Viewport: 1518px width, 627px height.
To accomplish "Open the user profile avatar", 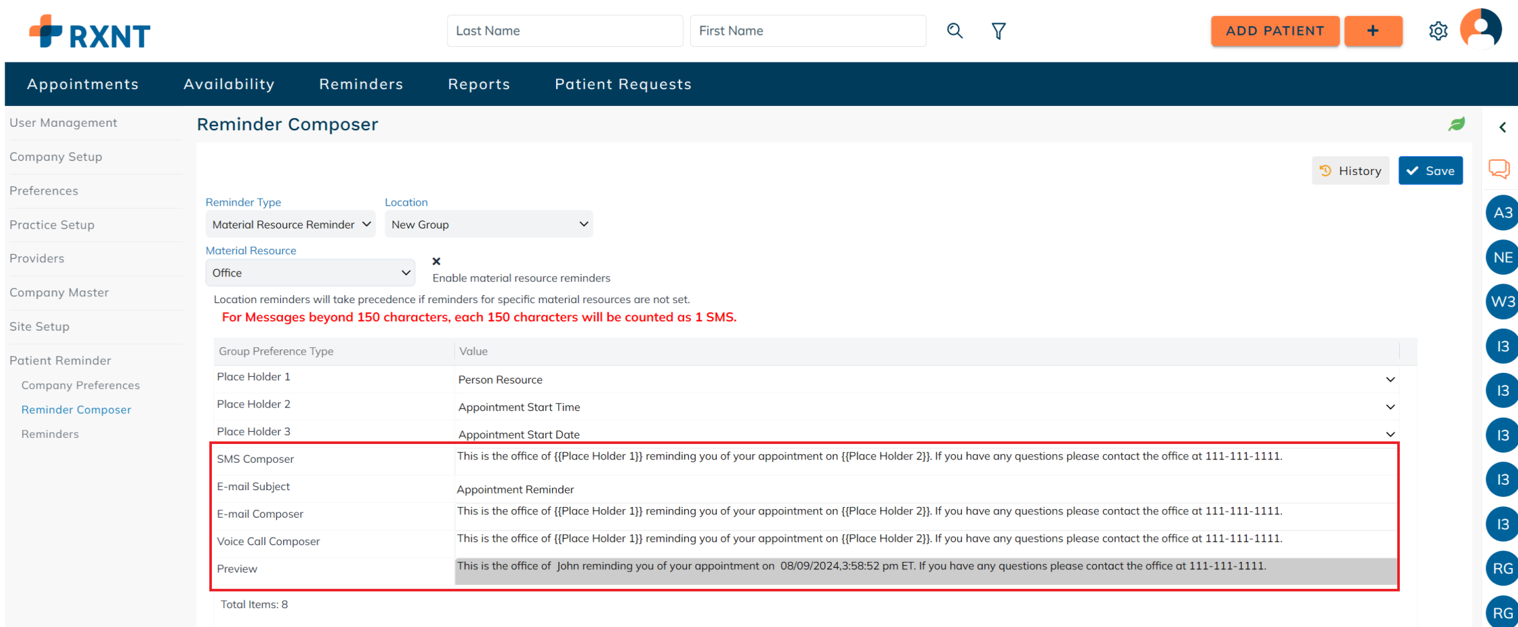I will pyautogui.click(x=1480, y=29).
